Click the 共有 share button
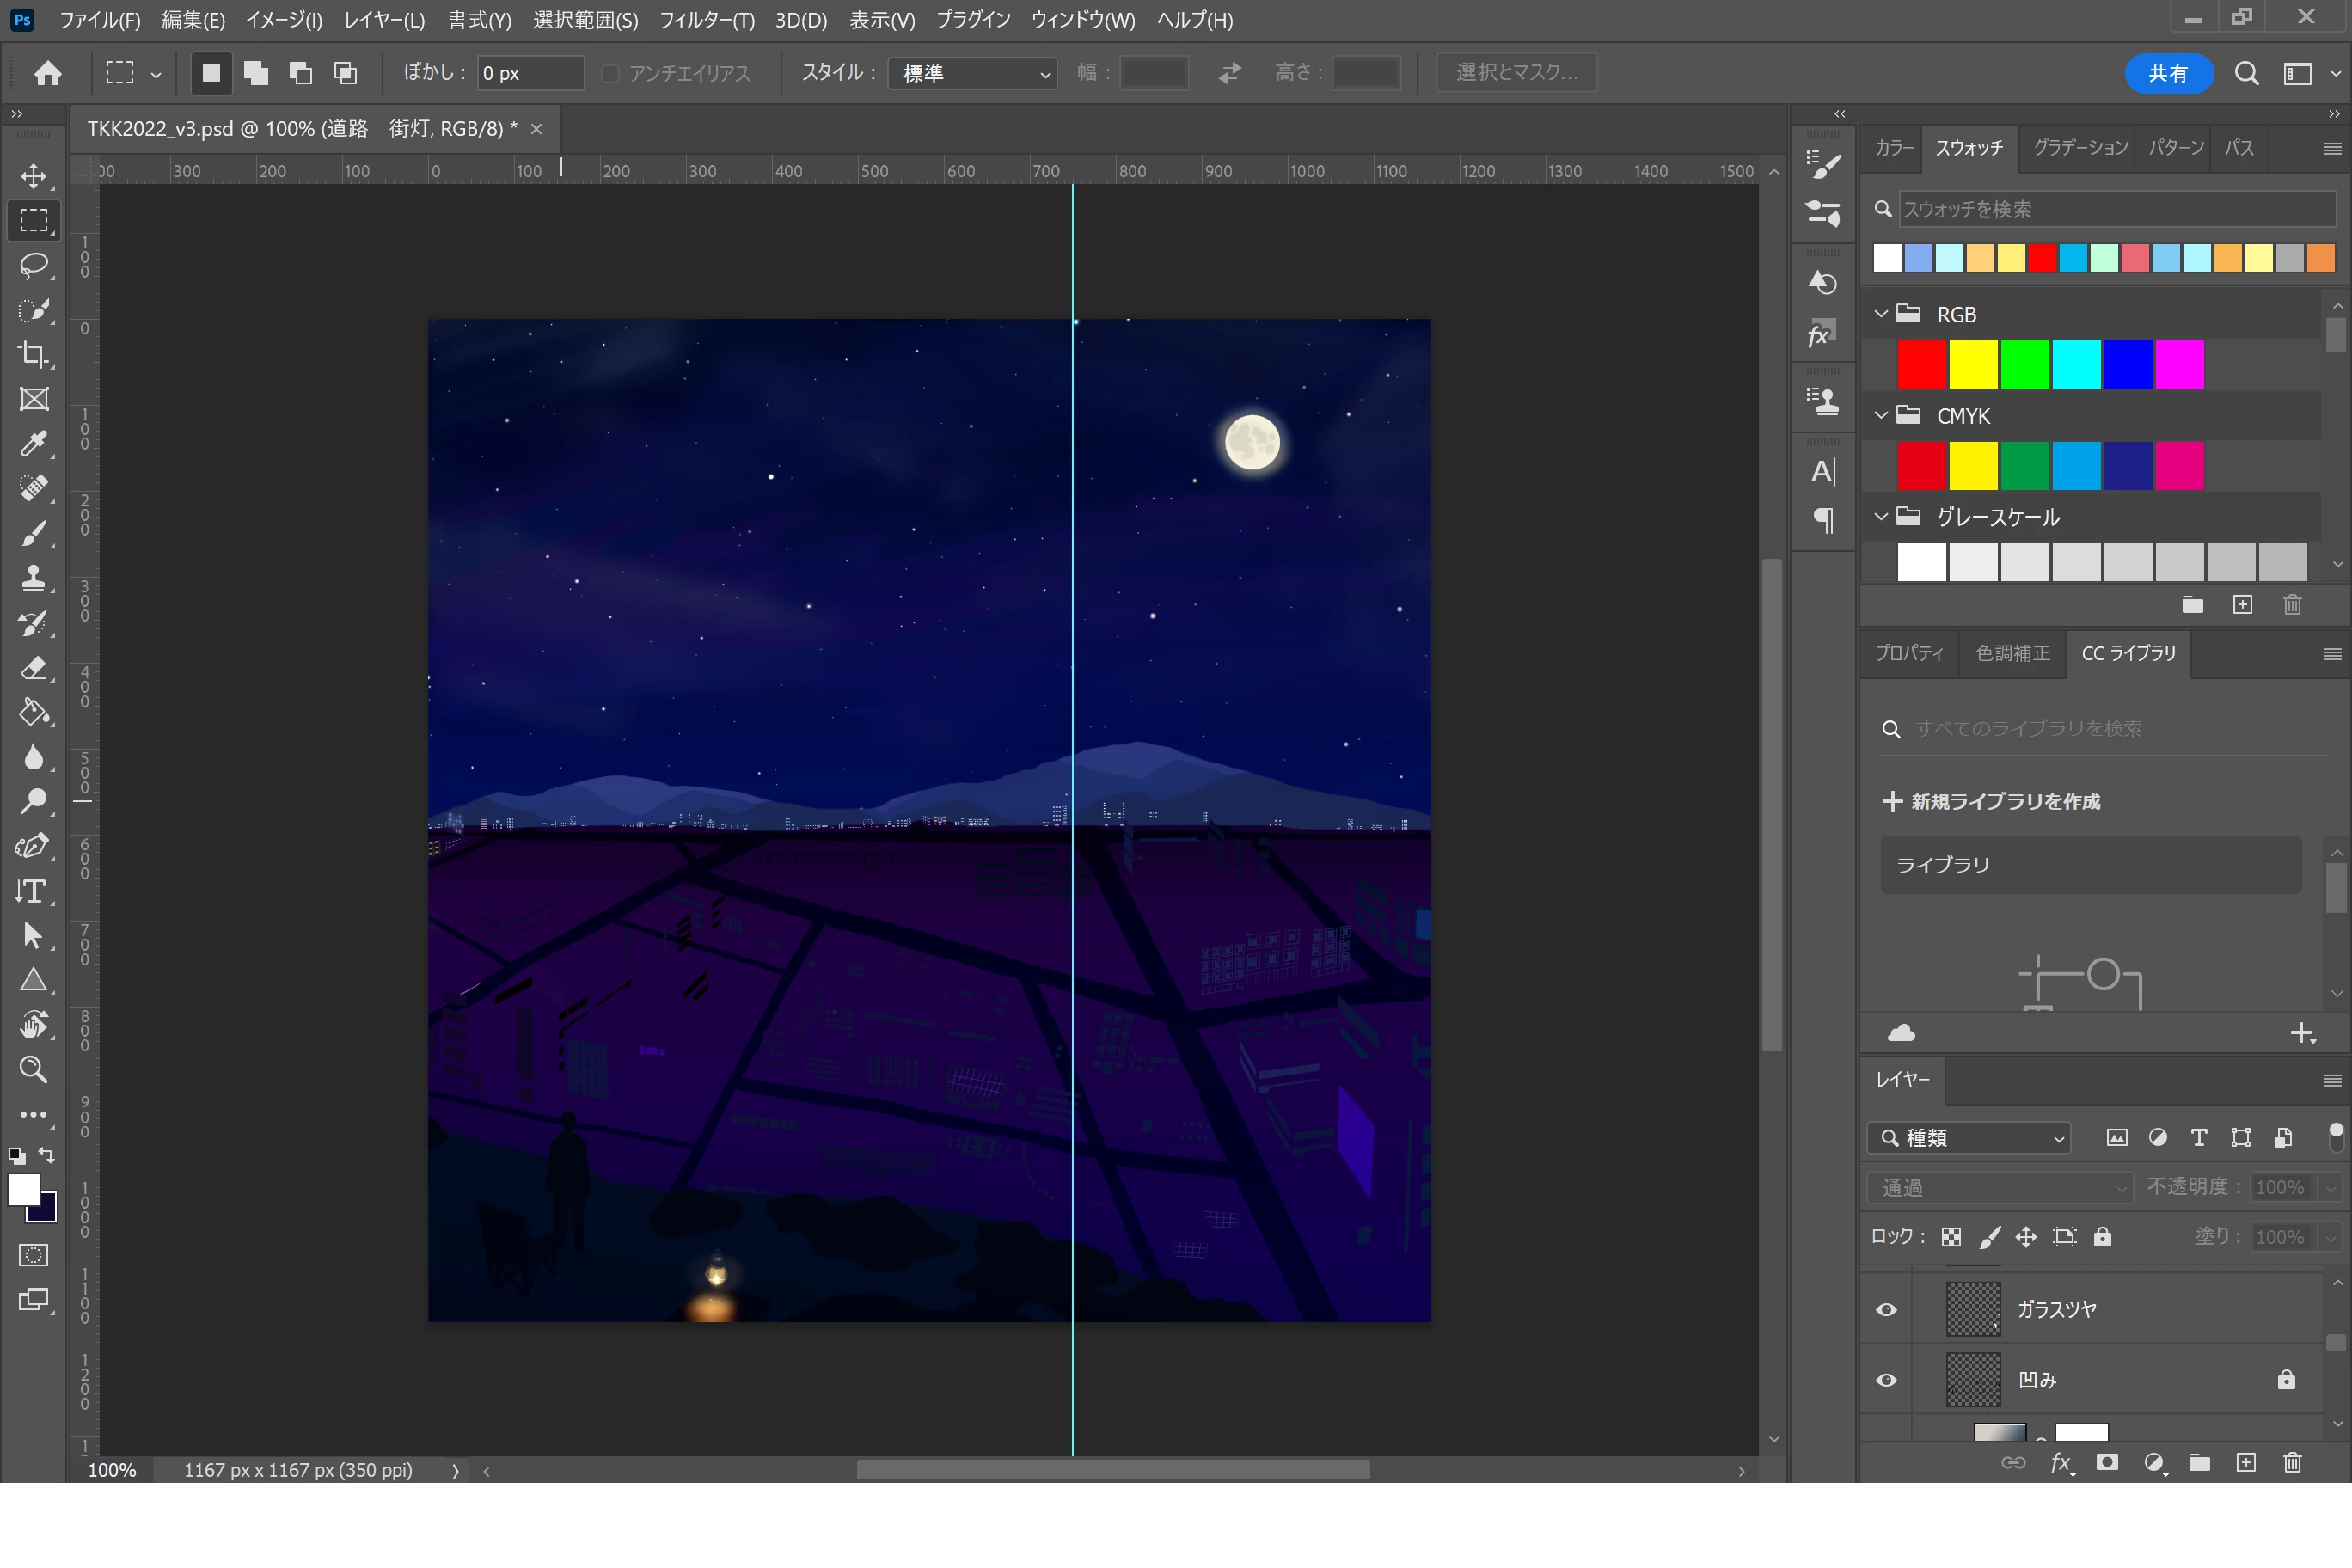The height and width of the screenshot is (1568, 2352). [x=2167, y=74]
